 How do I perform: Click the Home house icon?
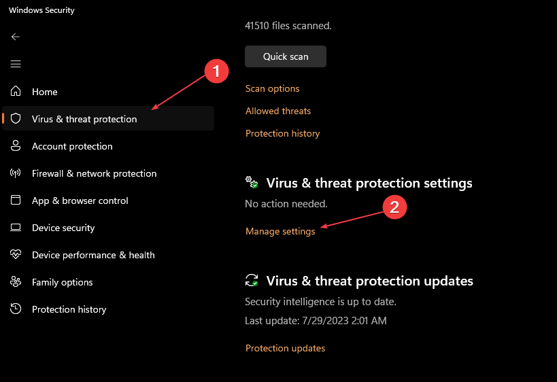(x=16, y=91)
